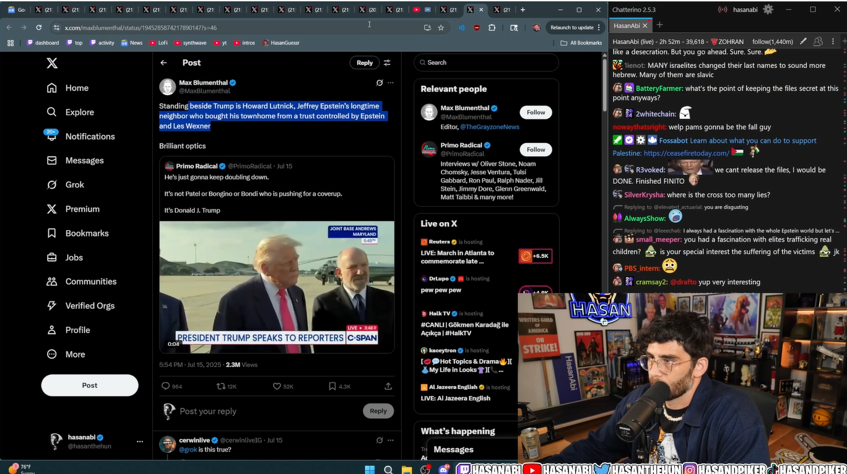
Task: Open the Windows Start button
Action: point(370,469)
